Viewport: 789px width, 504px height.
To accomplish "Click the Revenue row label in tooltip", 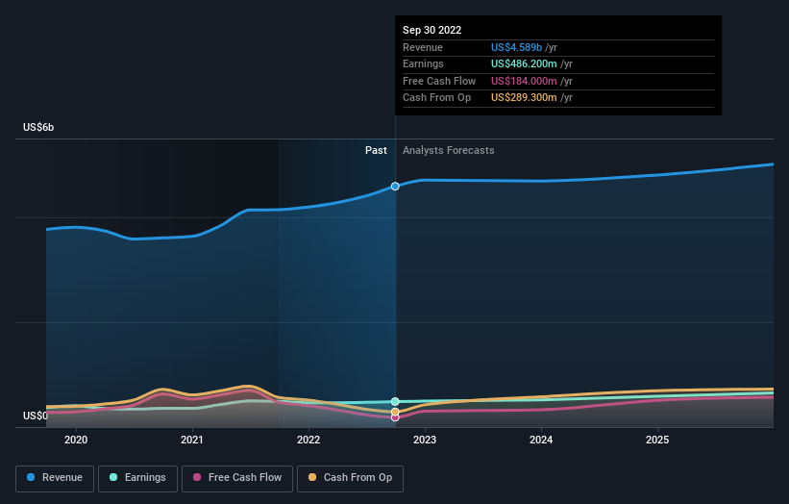I will click(423, 47).
